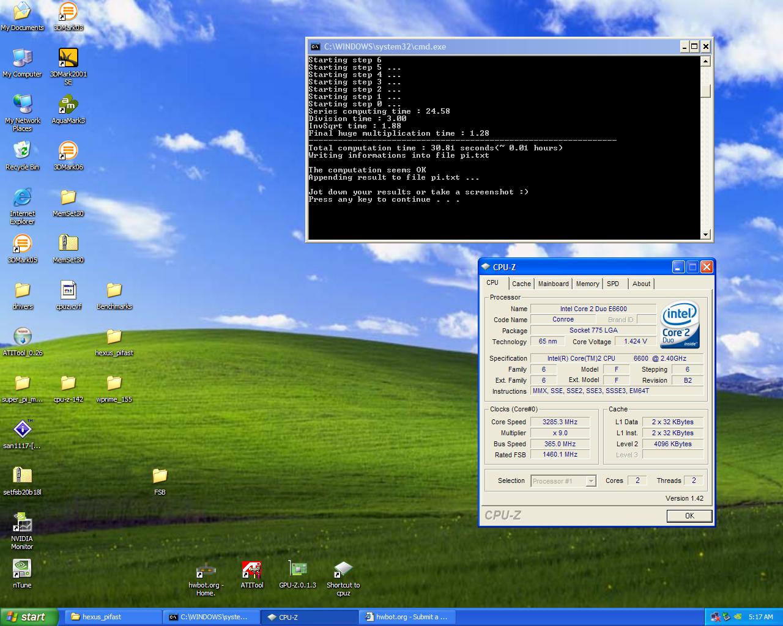Click the Instructions field MMX, SSE text
The height and width of the screenshot is (626, 783).
click(617, 391)
